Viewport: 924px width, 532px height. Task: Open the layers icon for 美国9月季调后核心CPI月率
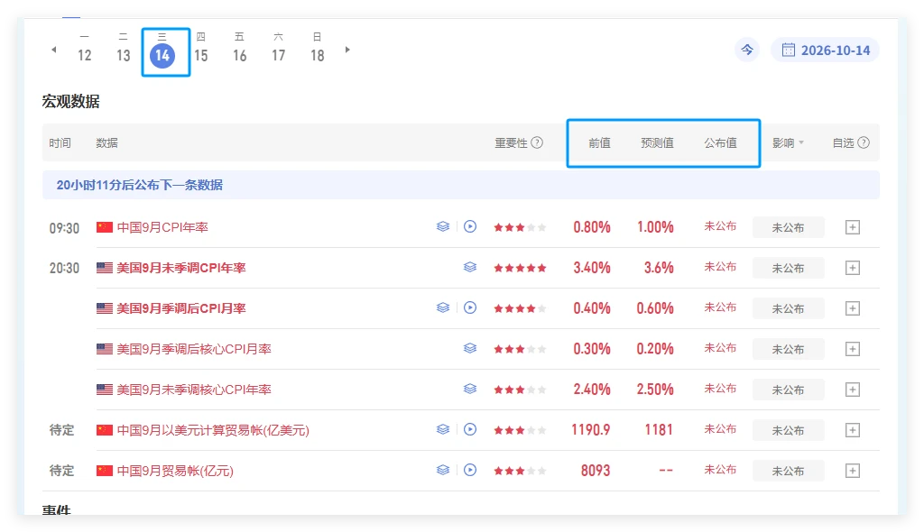469,348
